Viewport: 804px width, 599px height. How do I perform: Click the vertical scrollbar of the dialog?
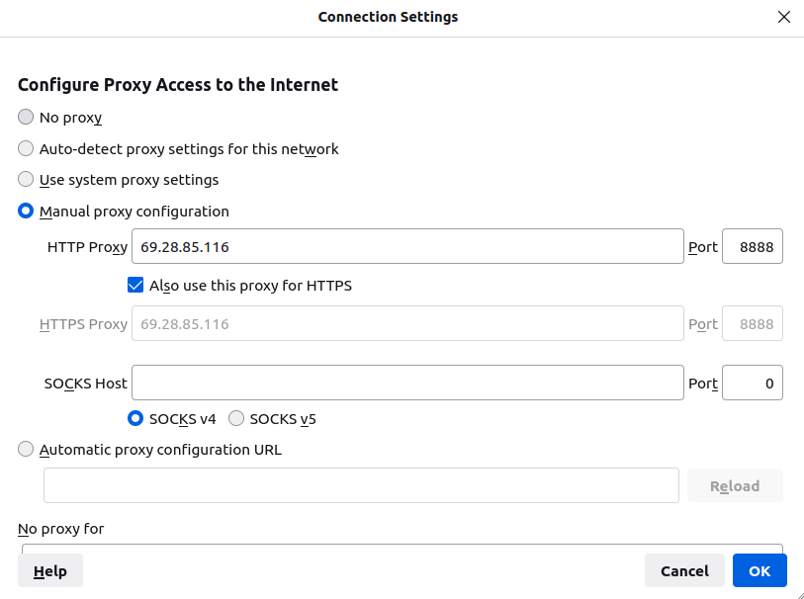tap(798, 297)
